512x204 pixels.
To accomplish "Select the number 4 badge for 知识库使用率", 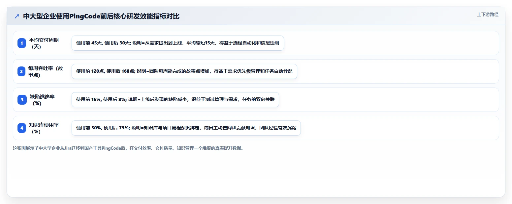I will (22, 128).
